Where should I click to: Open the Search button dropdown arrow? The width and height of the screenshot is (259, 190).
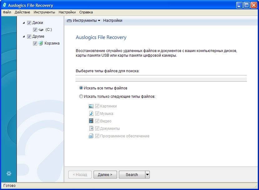148,174
